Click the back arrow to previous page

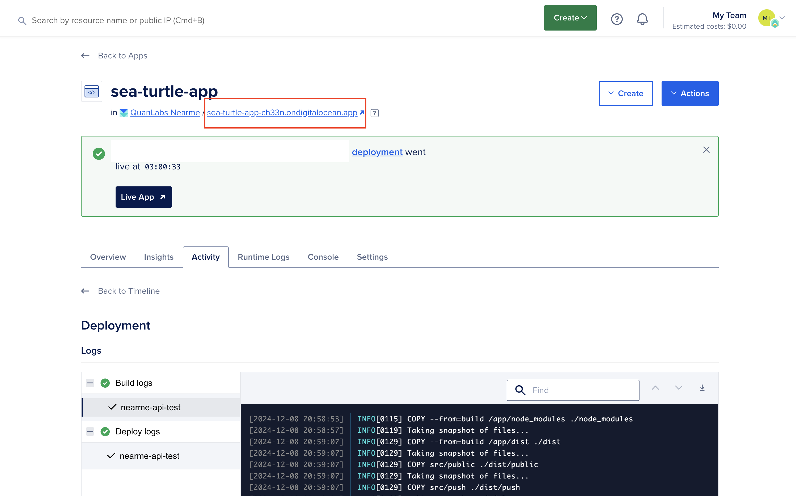(x=85, y=55)
